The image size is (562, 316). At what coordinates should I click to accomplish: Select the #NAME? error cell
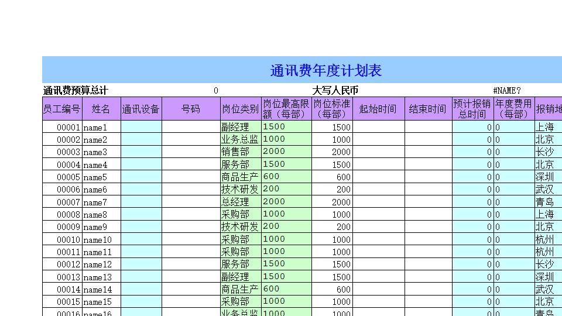[x=507, y=91]
